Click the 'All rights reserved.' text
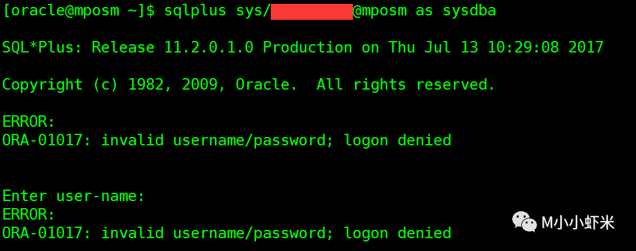636x251 pixels. tap(406, 85)
